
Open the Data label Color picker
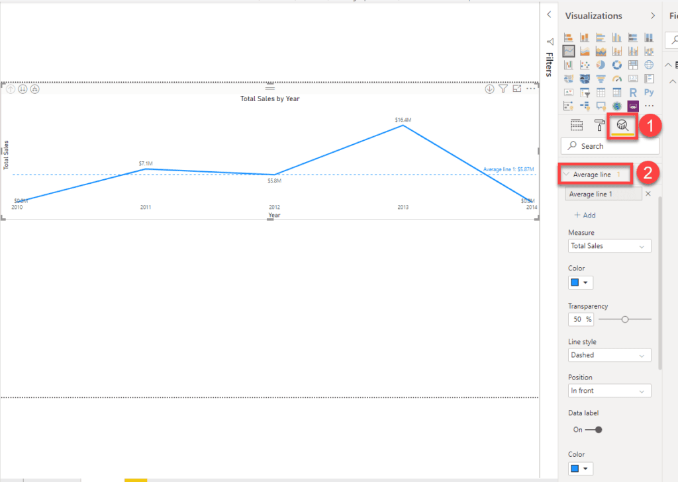tap(580, 469)
